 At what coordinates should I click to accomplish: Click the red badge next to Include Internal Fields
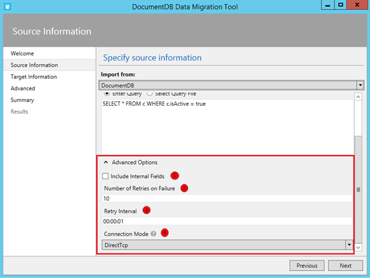[174, 176]
